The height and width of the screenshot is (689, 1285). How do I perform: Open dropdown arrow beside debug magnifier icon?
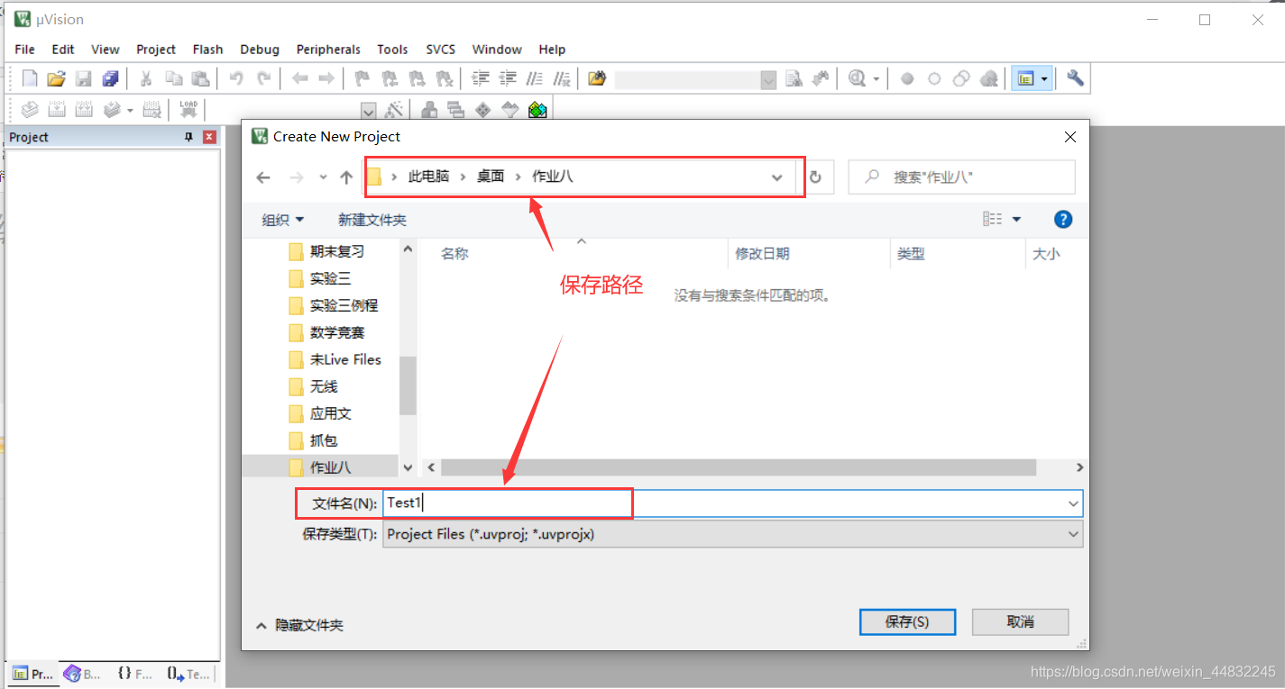876,78
